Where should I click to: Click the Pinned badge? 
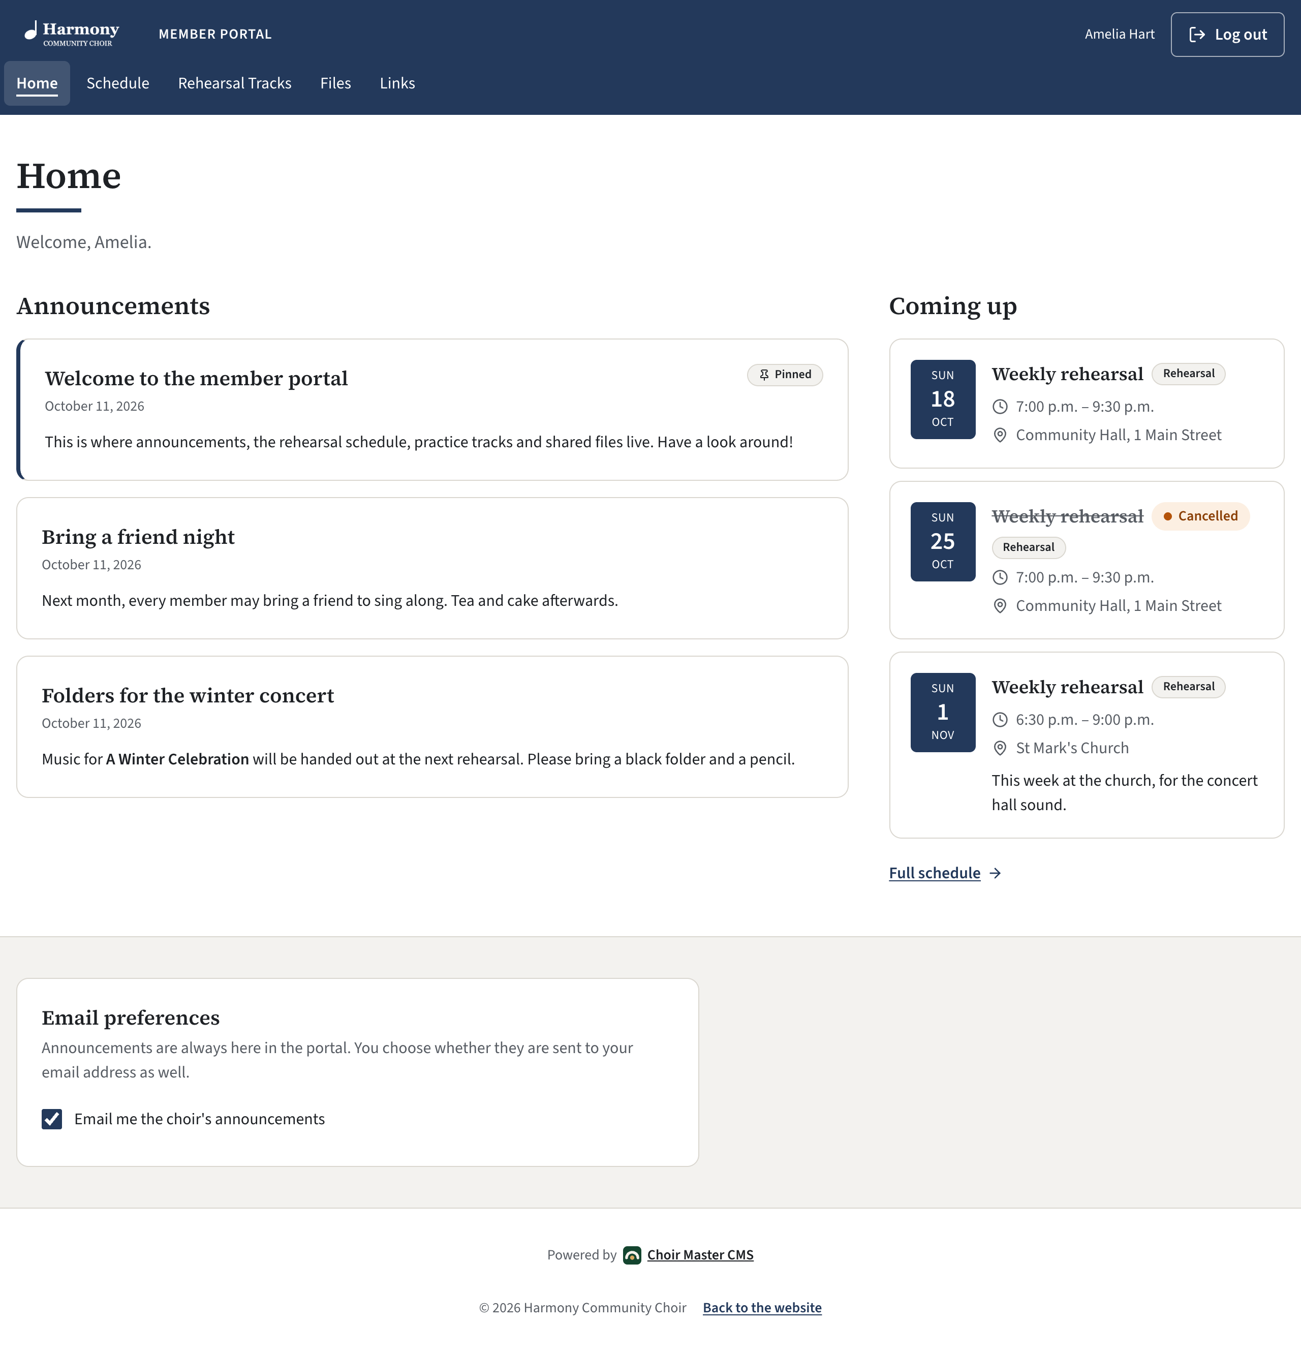pyautogui.click(x=785, y=375)
